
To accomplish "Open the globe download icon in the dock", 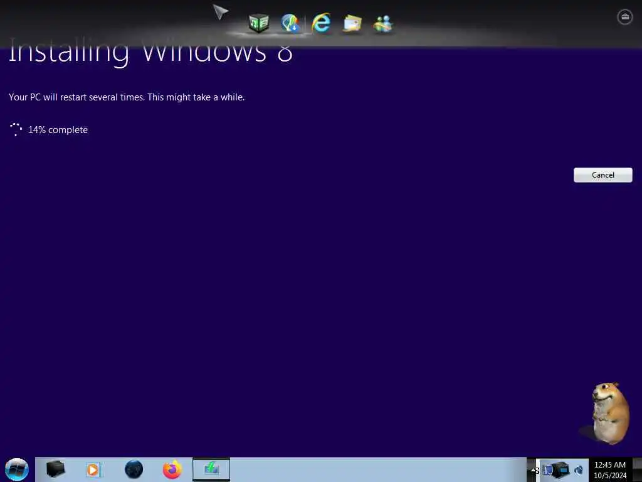I will 290,23.
